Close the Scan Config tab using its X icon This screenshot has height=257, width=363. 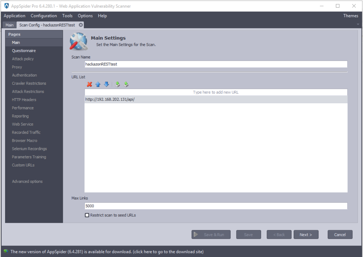81,25
